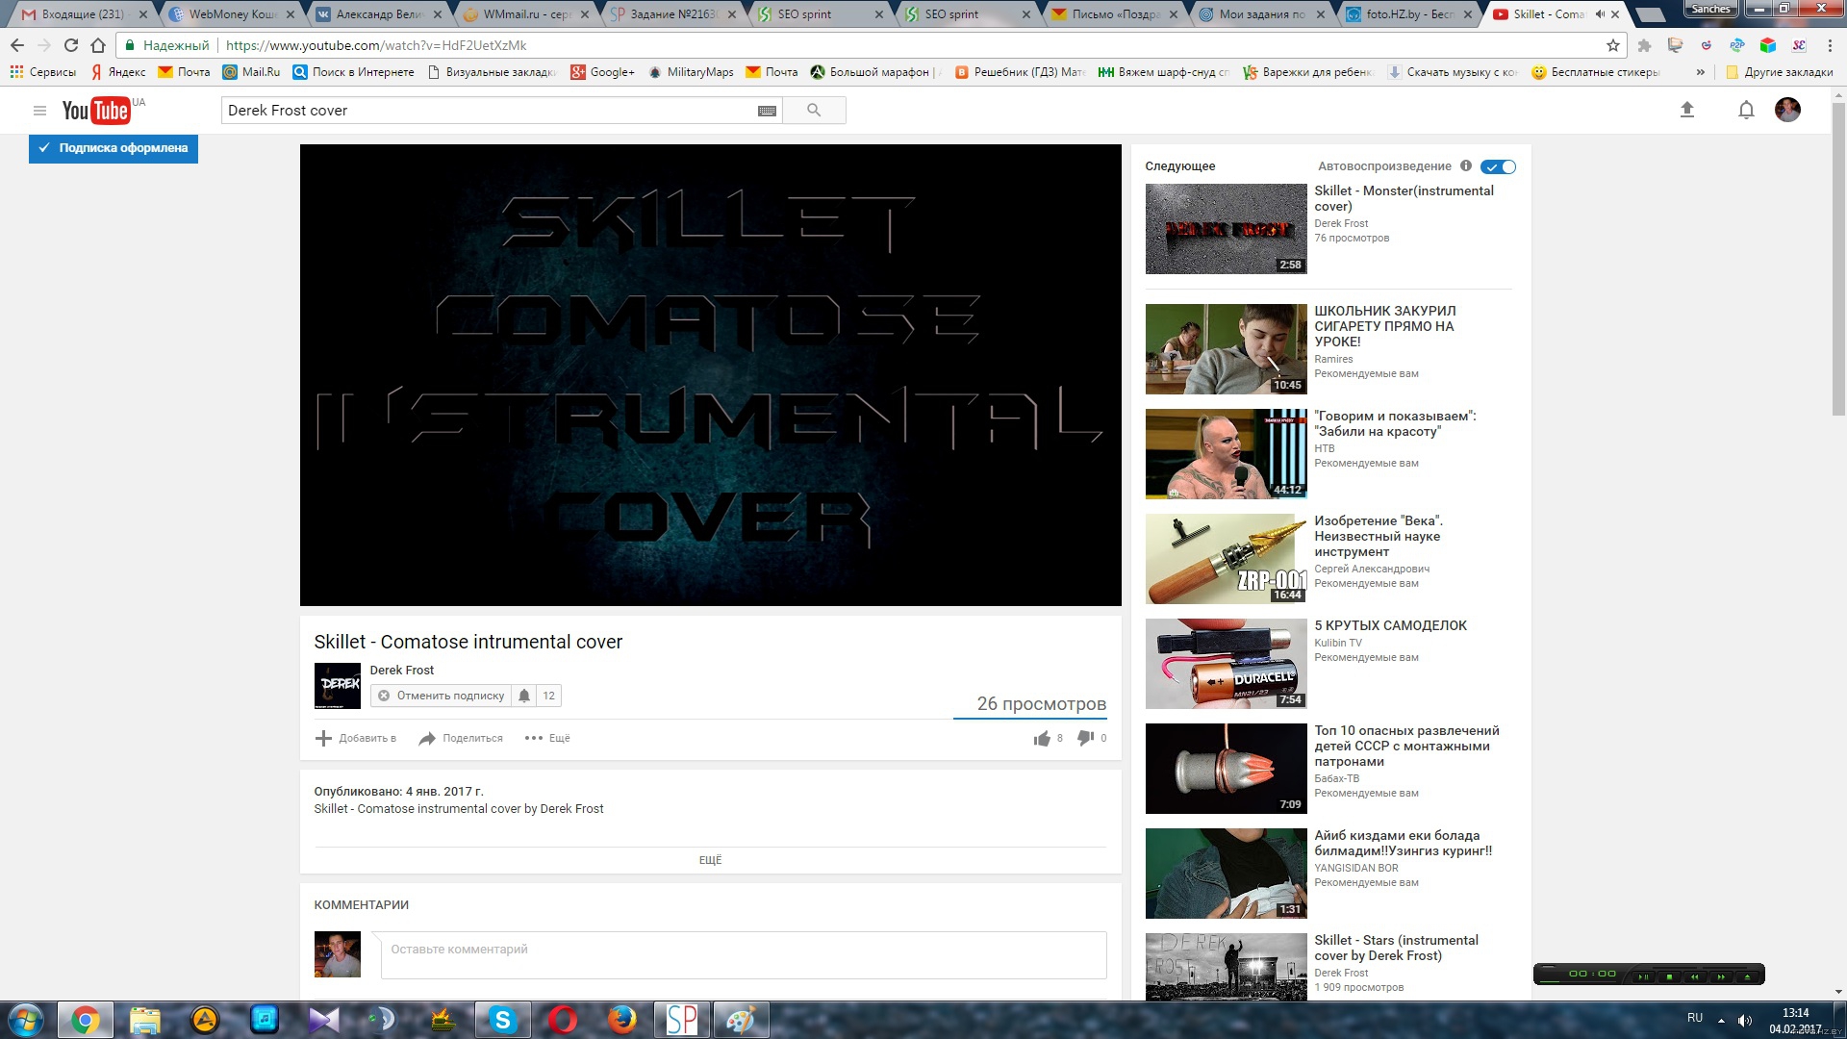Screen dimensions: 1847x1039
Task: Stop playback on the mini player widget
Action: point(1669,976)
